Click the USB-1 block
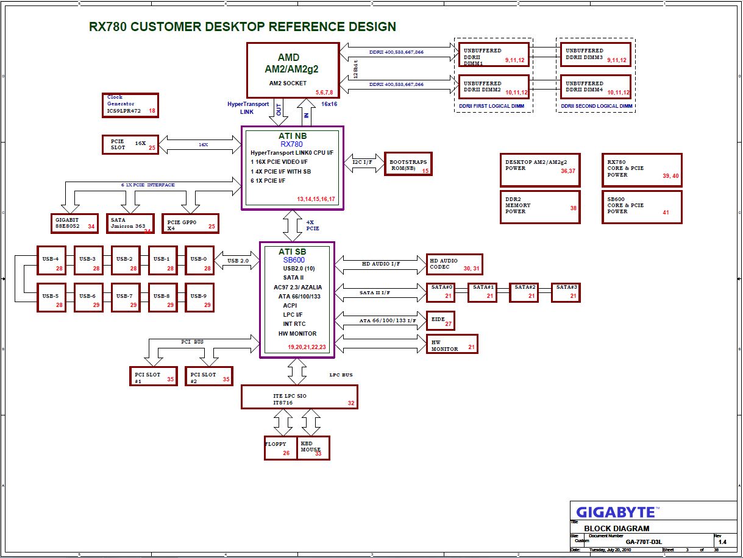 163,261
